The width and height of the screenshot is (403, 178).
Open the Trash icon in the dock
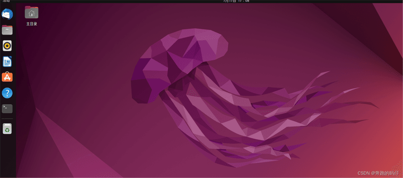[7, 129]
